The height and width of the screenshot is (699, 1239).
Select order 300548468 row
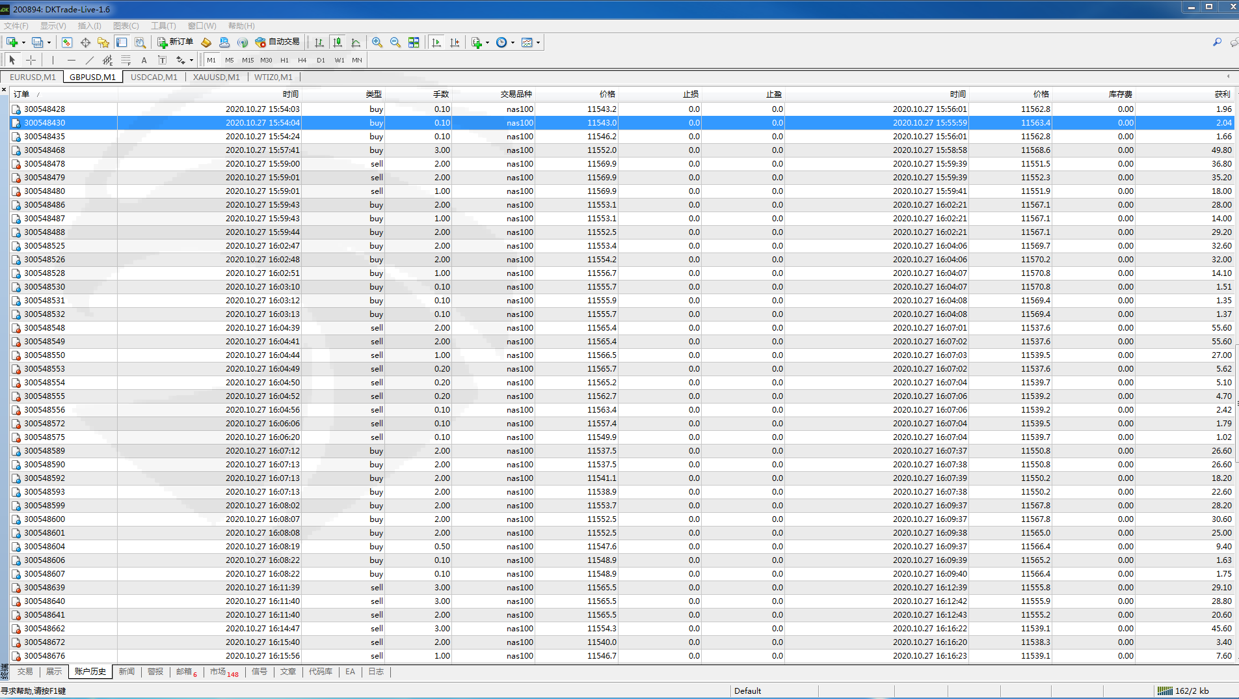pos(44,150)
